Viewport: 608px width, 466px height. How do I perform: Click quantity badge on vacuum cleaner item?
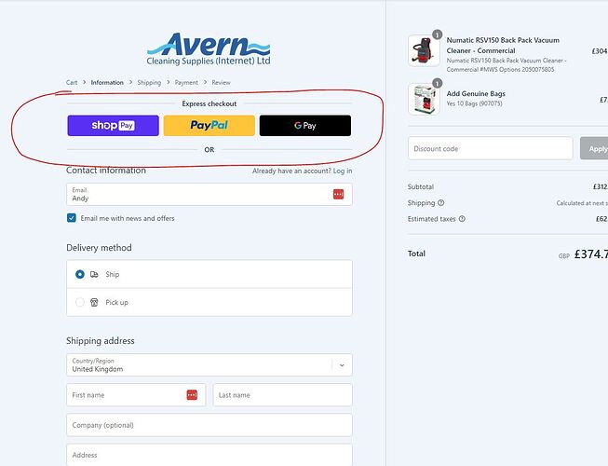point(437,34)
